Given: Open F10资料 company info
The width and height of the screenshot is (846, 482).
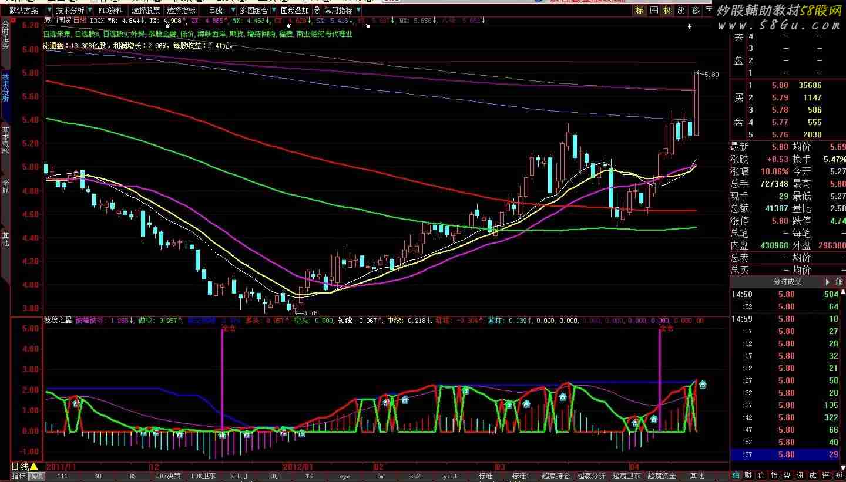Looking at the screenshot, I should click(x=110, y=11).
